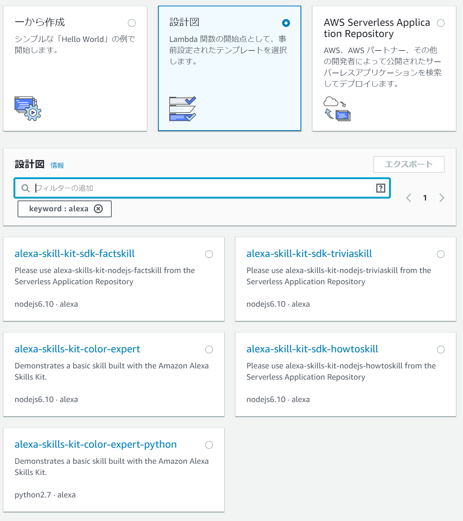
Task: Click the 設計図 checklist illustration icon
Action: coord(182,108)
